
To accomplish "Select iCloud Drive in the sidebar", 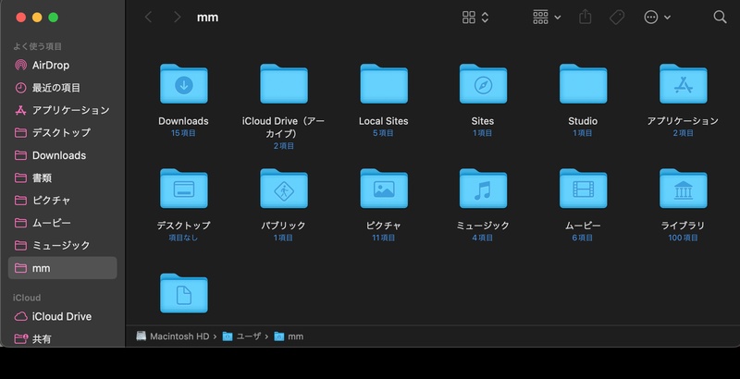I will [x=62, y=317].
